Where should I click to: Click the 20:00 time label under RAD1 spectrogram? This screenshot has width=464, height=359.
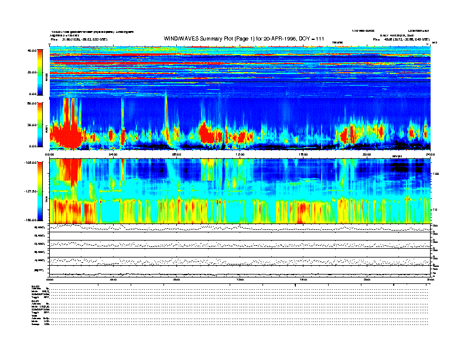[x=367, y=154]
